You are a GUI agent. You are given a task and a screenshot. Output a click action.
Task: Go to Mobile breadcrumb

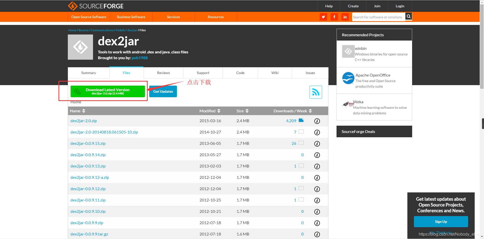tap(120, 30)
